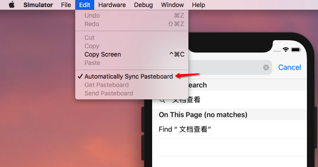
Task: Open the Apple menu
Action: point(11,5)
